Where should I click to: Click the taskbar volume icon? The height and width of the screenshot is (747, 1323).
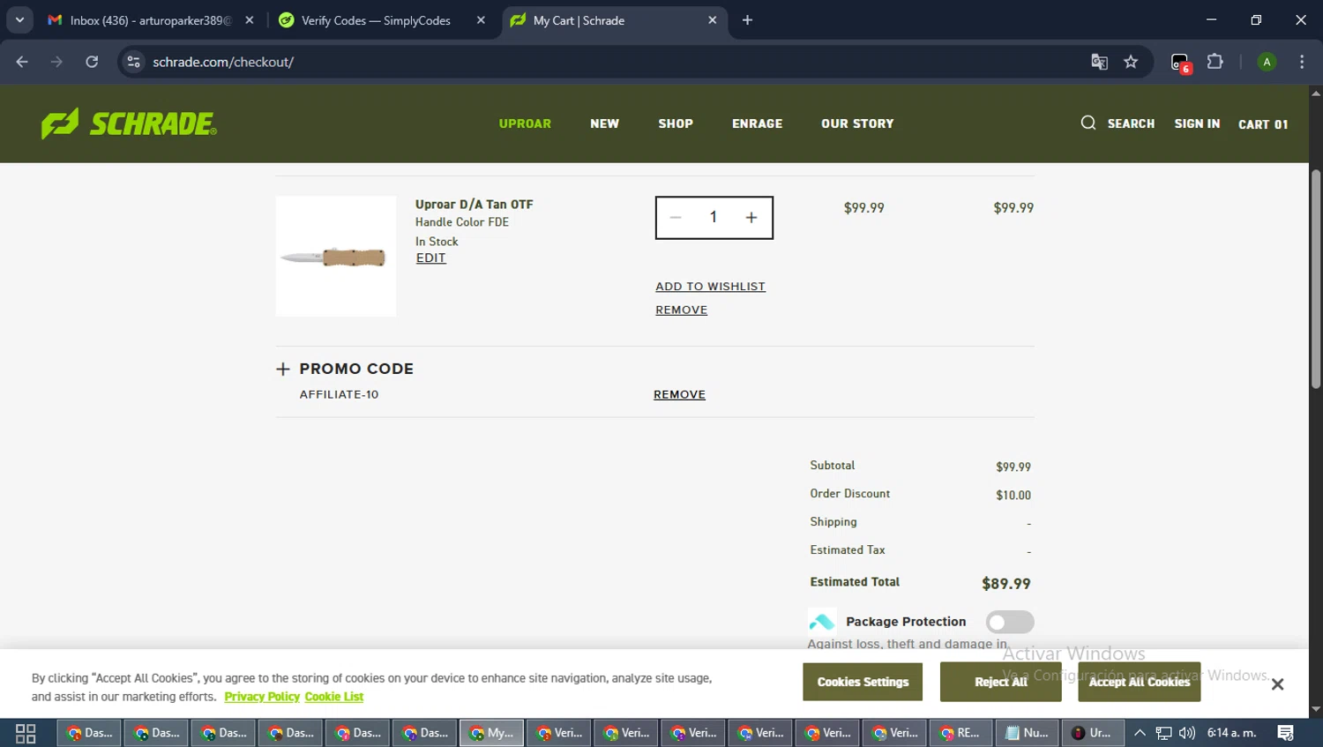[x=1187, y=733]
